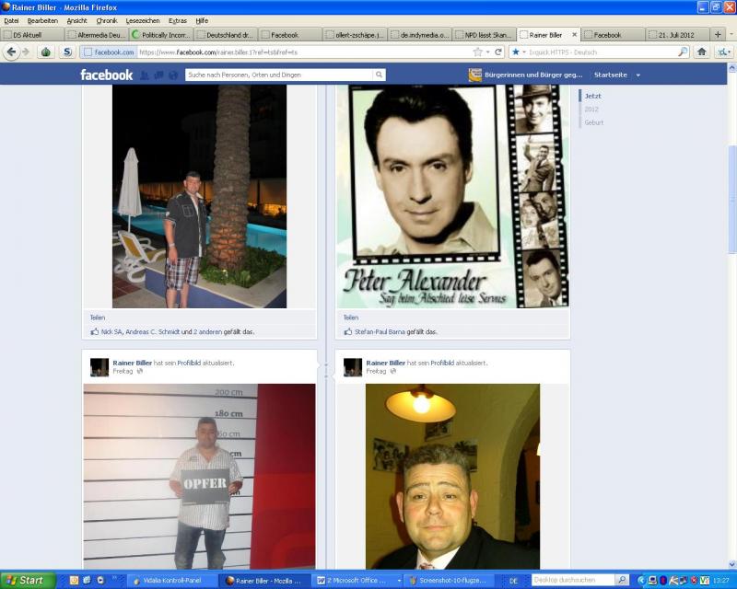The image size is (737, 589).
Task: Click the Facebook search input field
Action: click(280, 75)
